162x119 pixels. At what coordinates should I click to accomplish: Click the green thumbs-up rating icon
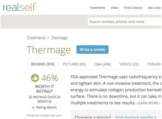[x=35, y=78]
